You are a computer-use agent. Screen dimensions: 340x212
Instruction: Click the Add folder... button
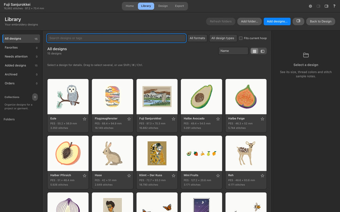coord(249,21)
